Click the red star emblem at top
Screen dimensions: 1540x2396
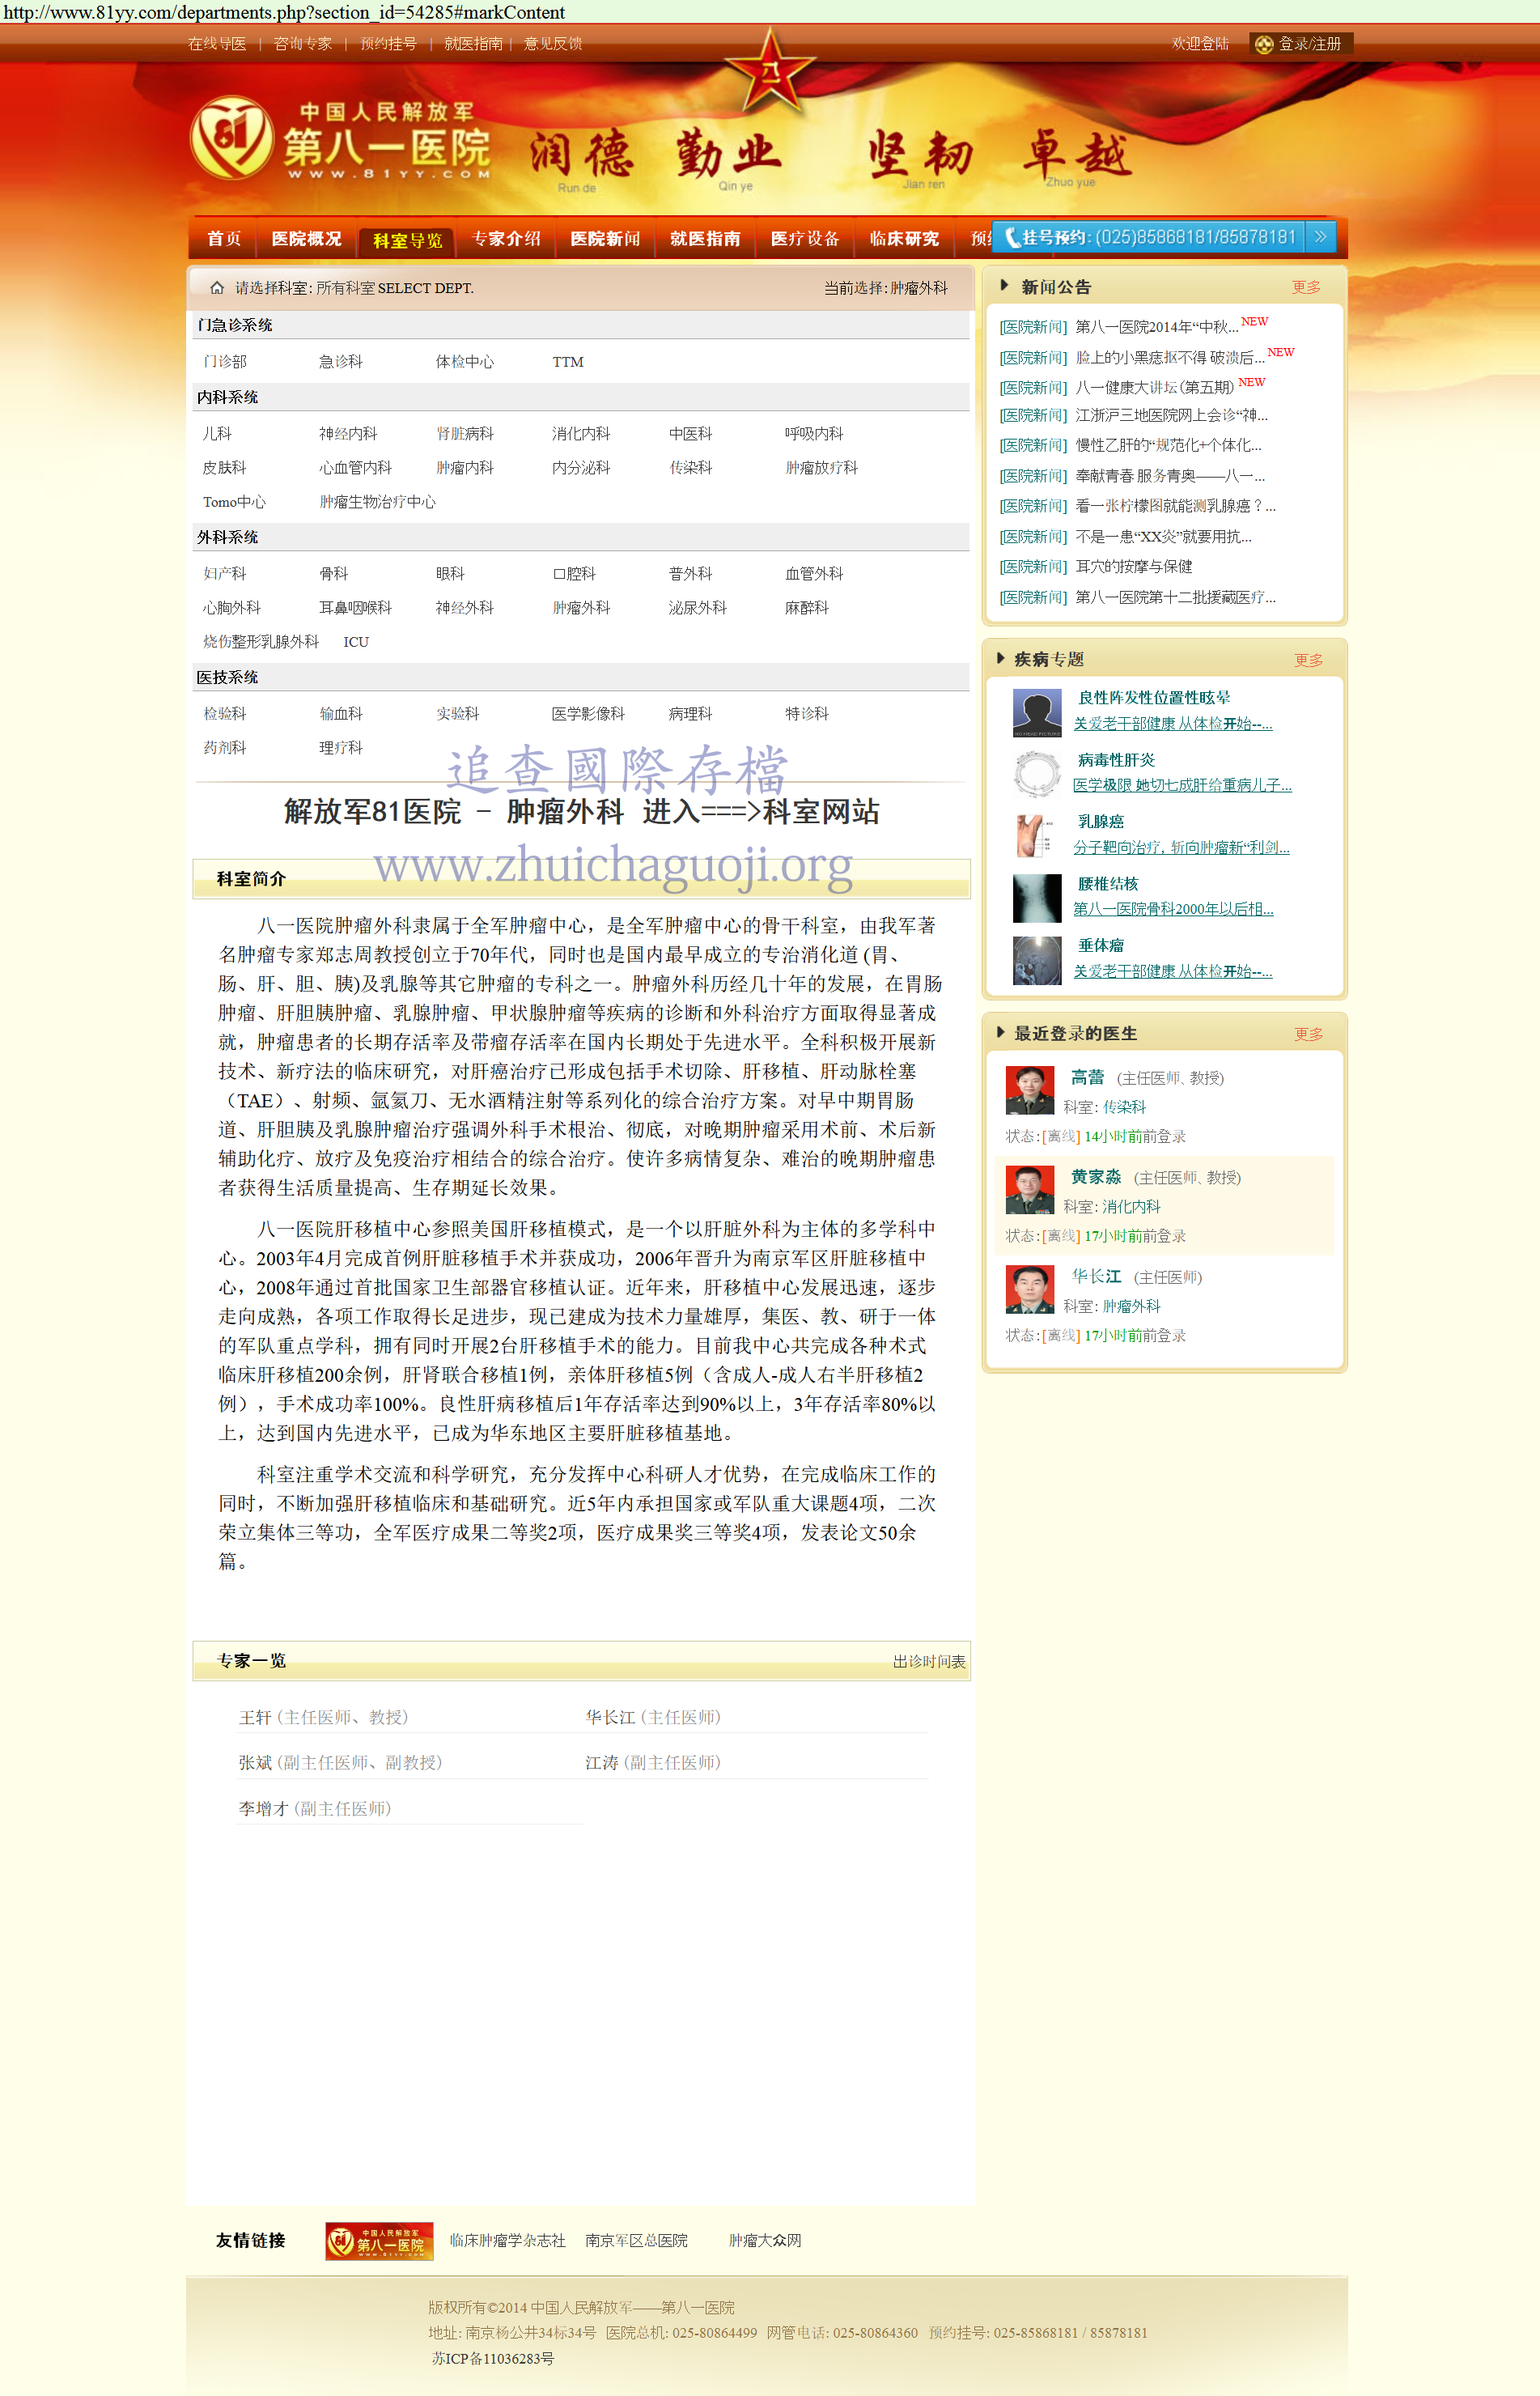pyautogui.click(x=769, y=70)
